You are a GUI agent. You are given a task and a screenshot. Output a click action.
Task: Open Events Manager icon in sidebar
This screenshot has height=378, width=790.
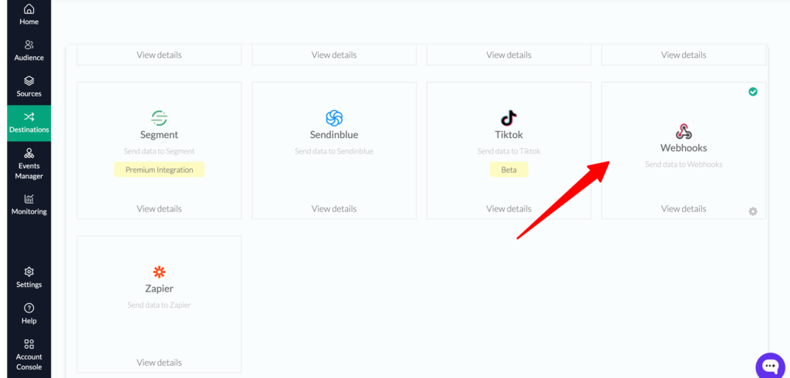point(29,153)
